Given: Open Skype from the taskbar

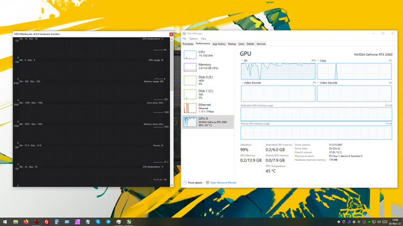Looking at the screenshot, I should pos(98,222).
